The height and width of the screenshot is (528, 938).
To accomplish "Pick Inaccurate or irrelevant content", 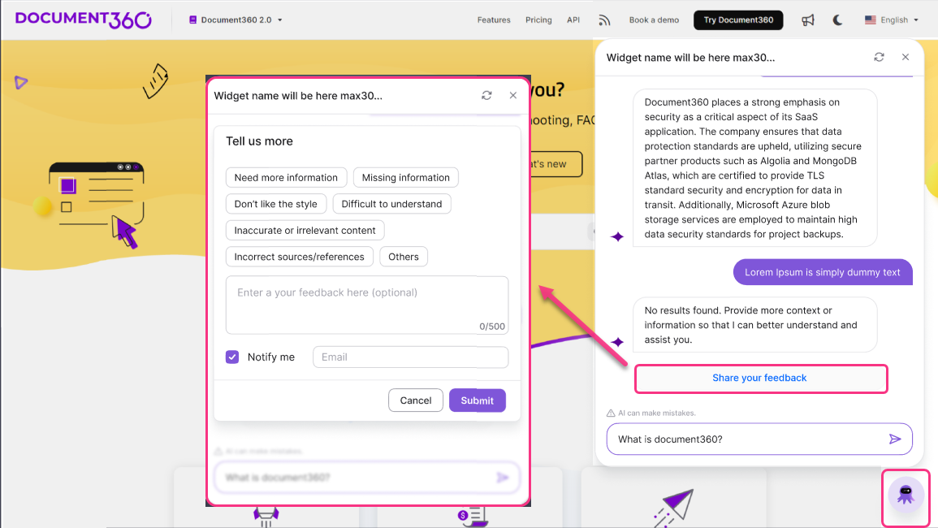I will (305, 230).
